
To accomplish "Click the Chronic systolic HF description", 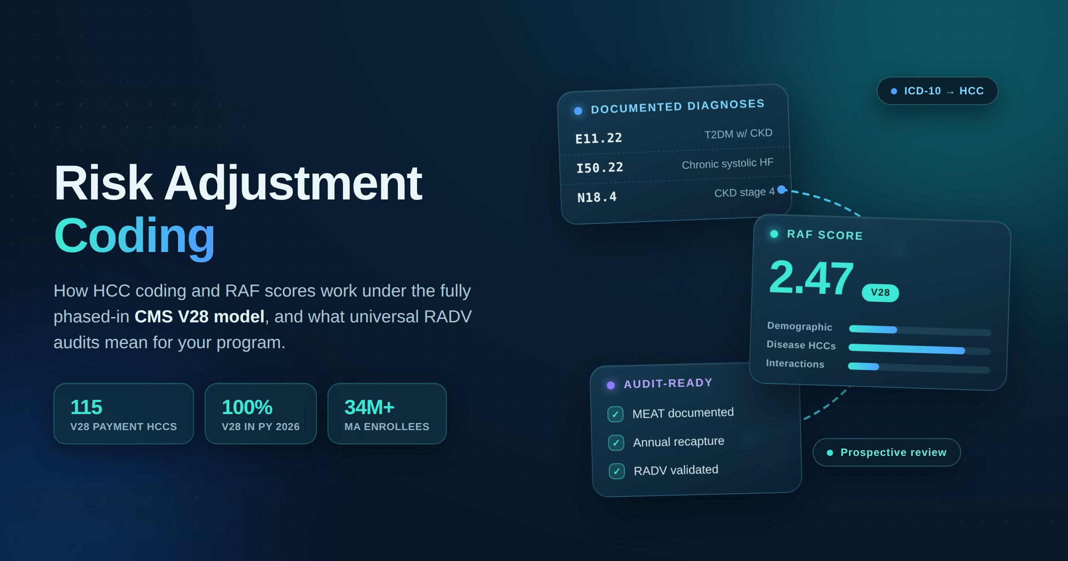I will (x=728, y=163).
